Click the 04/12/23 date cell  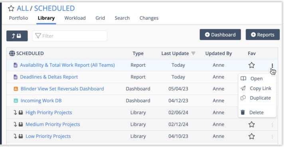[178, 101]
